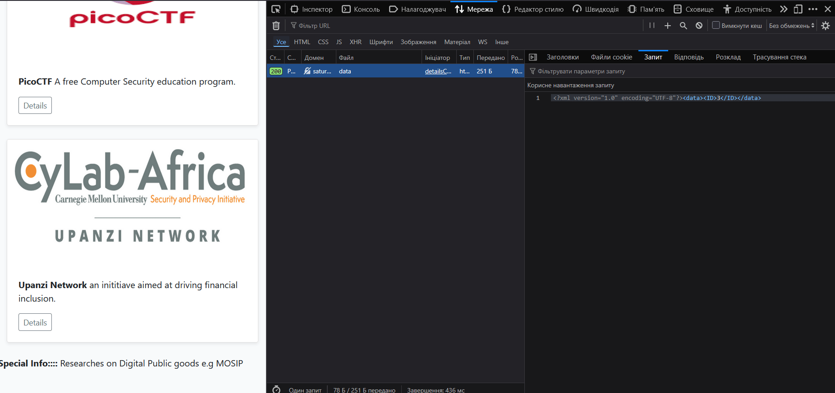
Task: Expand more DevTools tabs chevron
Action: pos(784,9)
